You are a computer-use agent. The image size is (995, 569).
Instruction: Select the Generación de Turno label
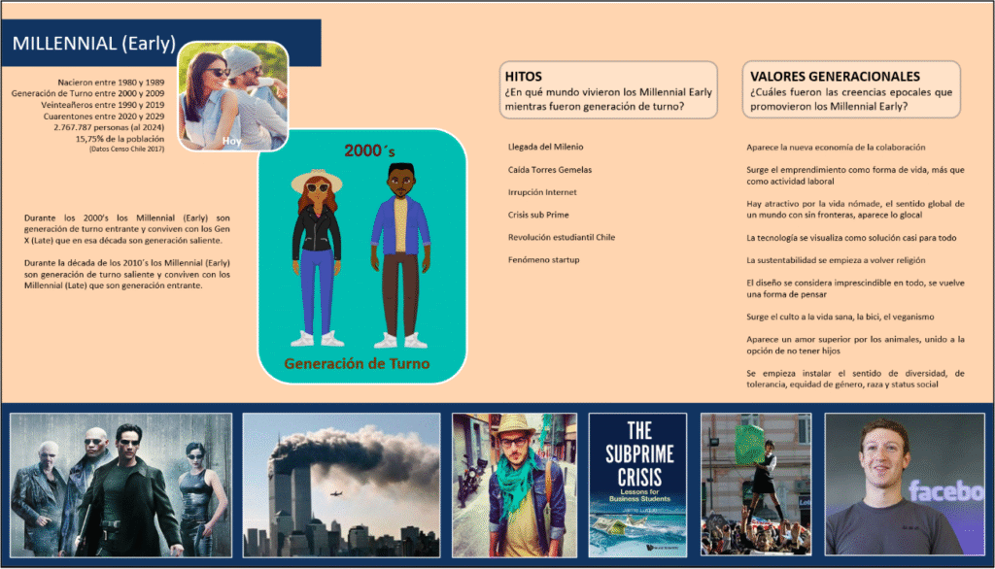(356, 364)
